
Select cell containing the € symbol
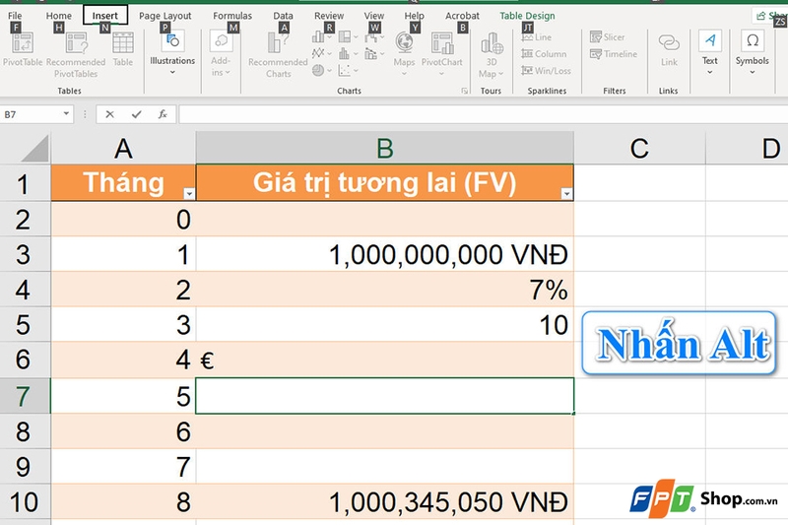384,360
